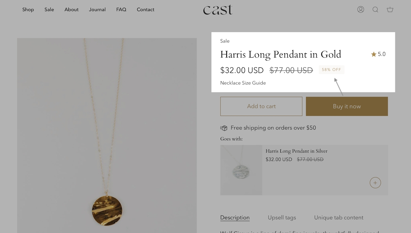Click the Cast logo
This screenshot has width=411, height=233.
click(x=218, y=9)
